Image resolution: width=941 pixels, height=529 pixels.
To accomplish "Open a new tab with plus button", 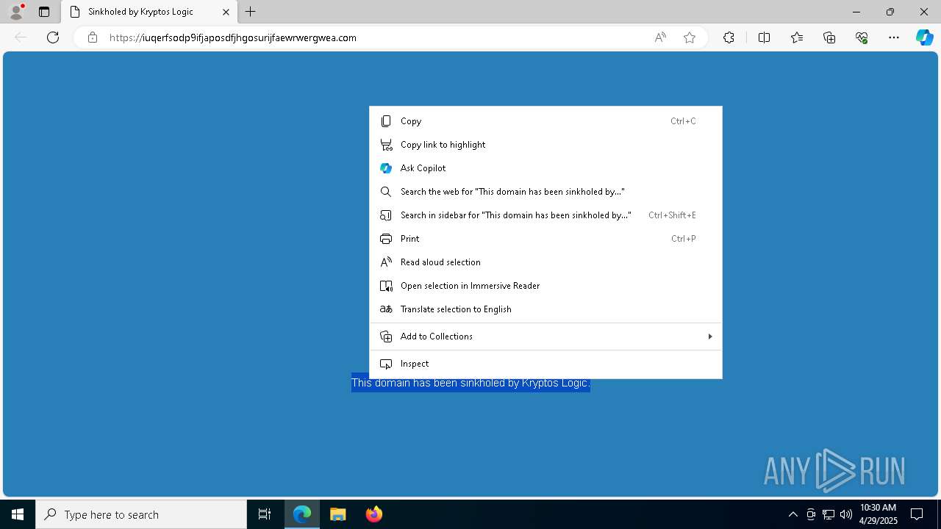I will (251, 12).
